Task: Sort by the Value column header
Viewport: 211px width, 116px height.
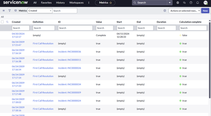Action: click(x=99, y=22)
